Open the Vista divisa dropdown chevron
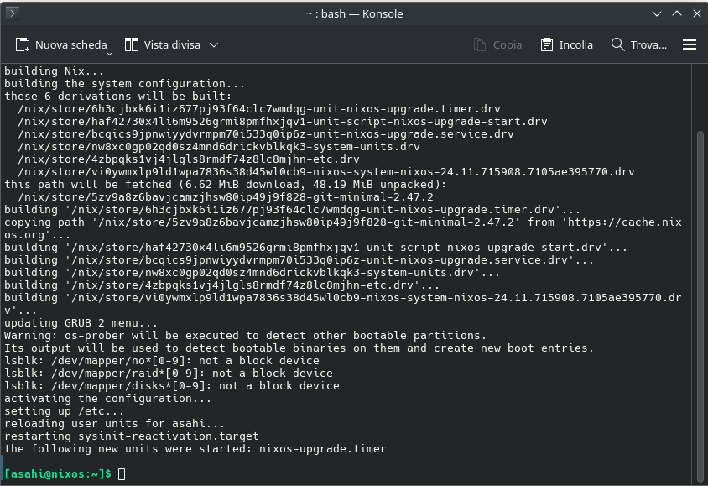Screen dimensions: 708x486 214,44
